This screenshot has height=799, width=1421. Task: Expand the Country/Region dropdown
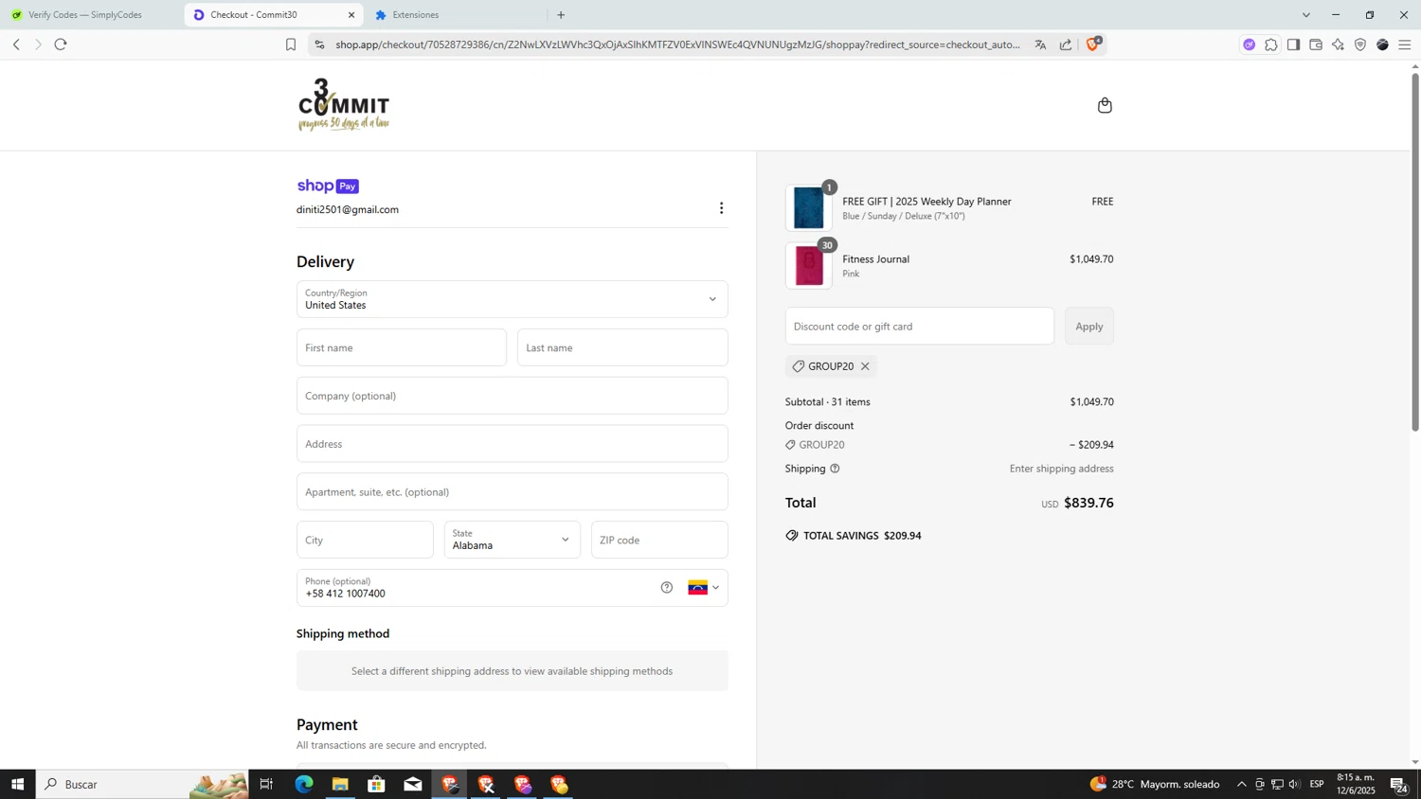coord(513,299)
